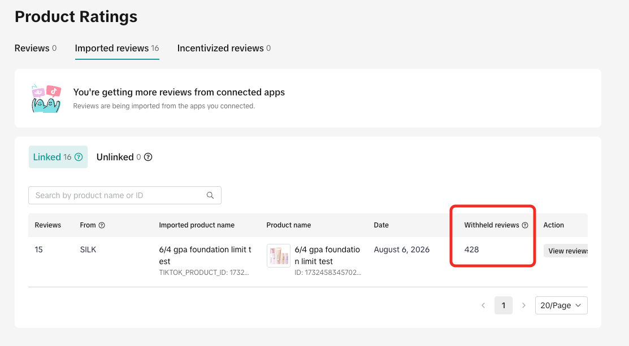The width and height of the screenshot is (629, 346).
Task: Open the 20/Page size dropdown
Action: (x=561, y=305)
